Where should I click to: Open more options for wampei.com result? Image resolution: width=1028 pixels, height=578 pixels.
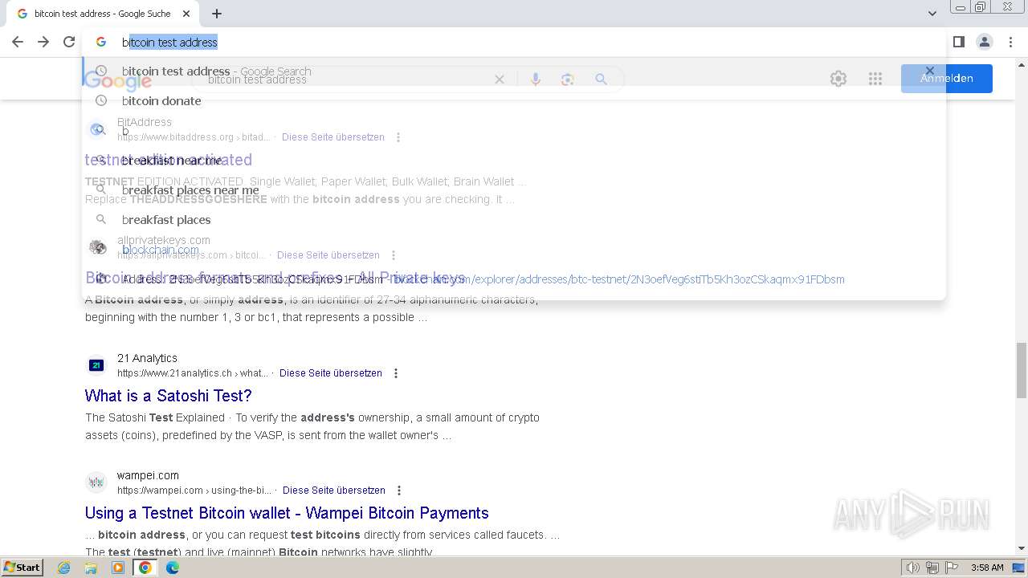pyautogui.click(x=399, y=490)
